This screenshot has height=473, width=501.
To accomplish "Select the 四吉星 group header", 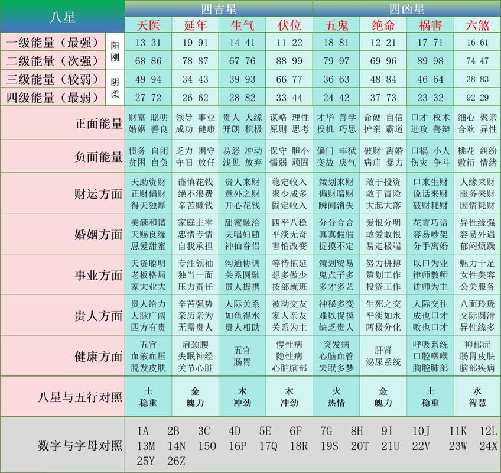I will [x=219, y=8].
